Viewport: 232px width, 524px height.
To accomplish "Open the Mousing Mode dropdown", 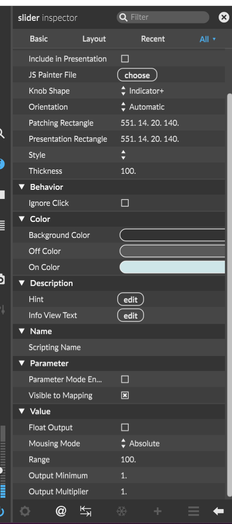I will [x=140, y=443].
